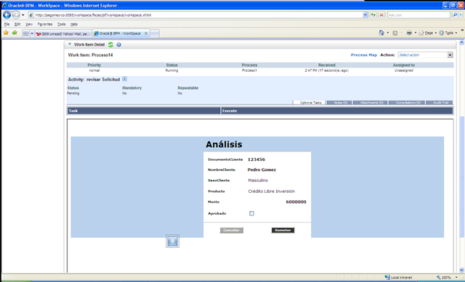Click the NombreCliente value Pedro Gomez
The width and height of the screenshot is (465, 282).
262,170
